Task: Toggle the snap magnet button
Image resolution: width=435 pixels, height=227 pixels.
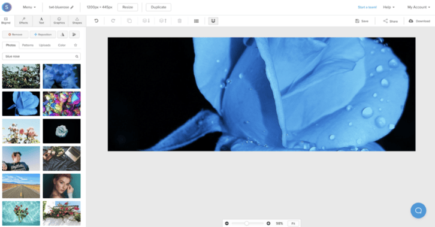Action: [x=213, y=21]
